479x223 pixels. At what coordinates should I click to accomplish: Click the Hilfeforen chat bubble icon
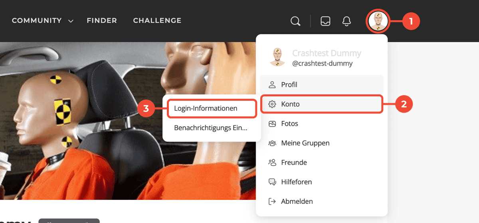pos(272,182)
